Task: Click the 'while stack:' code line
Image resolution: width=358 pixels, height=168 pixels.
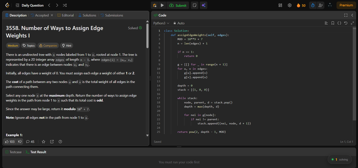Action: click(x=188, y=98)
